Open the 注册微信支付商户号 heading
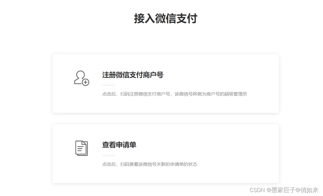Image resolution: width=323 pixels, height=196 pixels. pos(133,75)
